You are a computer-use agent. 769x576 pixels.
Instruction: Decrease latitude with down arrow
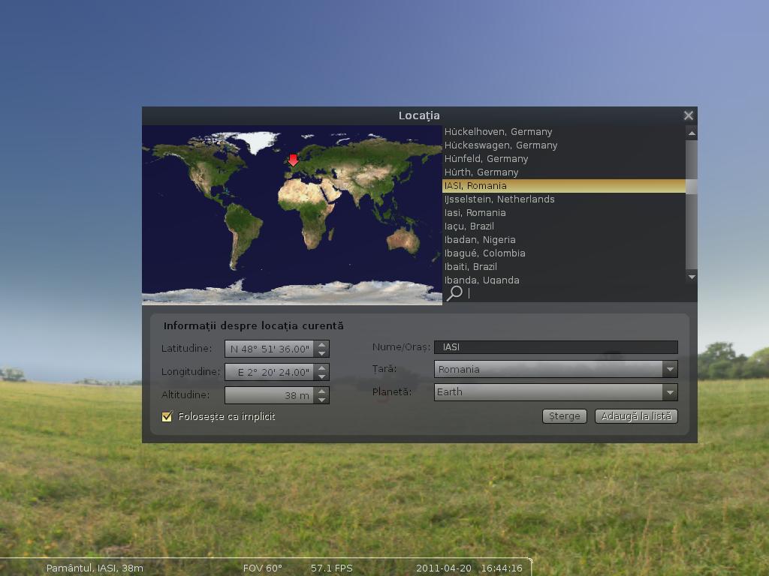pyautogui.click(x=322, y=353)
